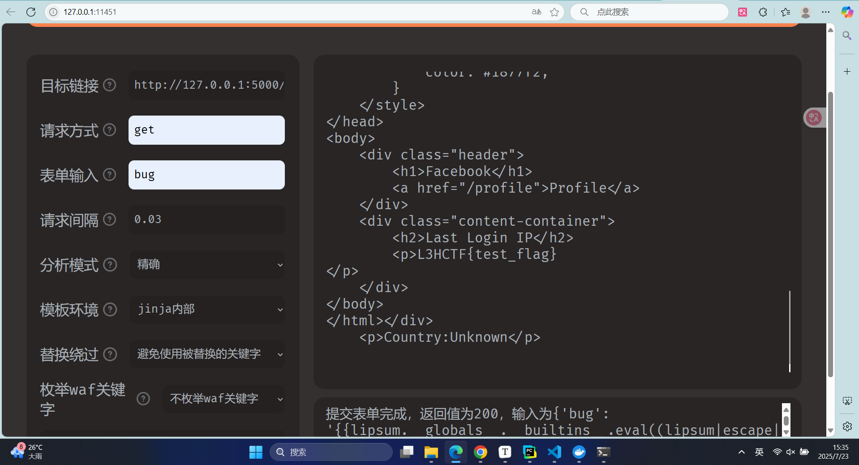The image size is (859, 465).
Task: Click help icon beside 请求方式 label
Action: [110, 130]
